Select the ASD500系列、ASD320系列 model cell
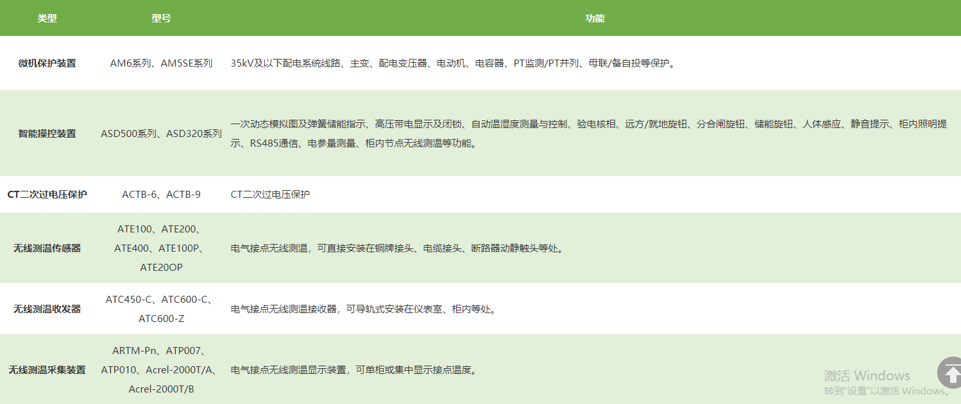The height and width of the screenshot is (404, 961). pyautogui.click(x=161, y=134)
